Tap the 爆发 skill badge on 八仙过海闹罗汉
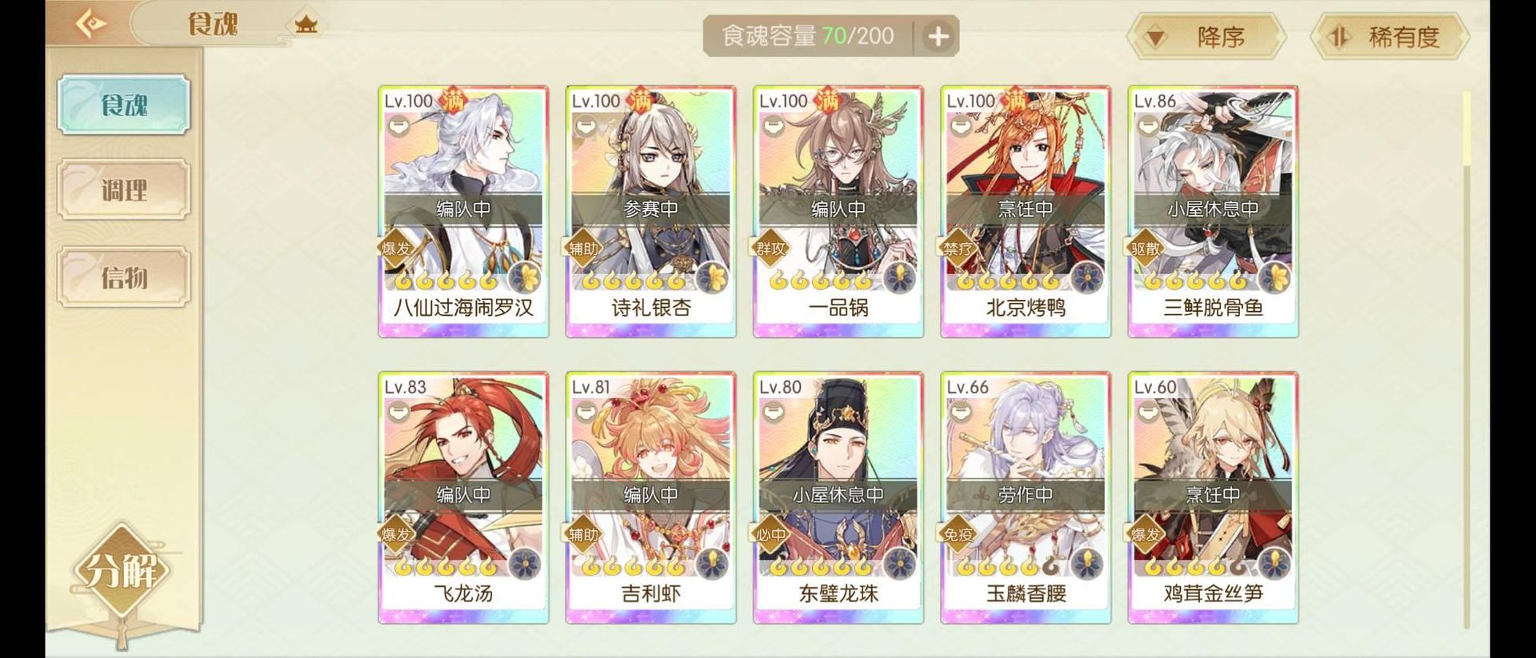 click(396, 248)
